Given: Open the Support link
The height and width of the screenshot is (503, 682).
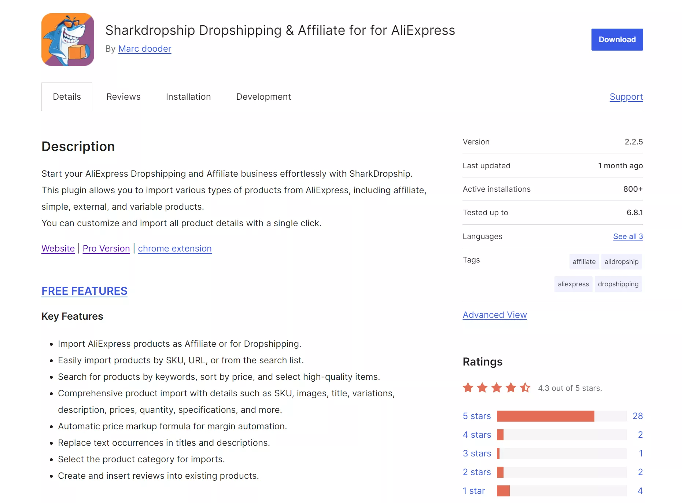Looking at the screenshot, I should coord(626,97).
